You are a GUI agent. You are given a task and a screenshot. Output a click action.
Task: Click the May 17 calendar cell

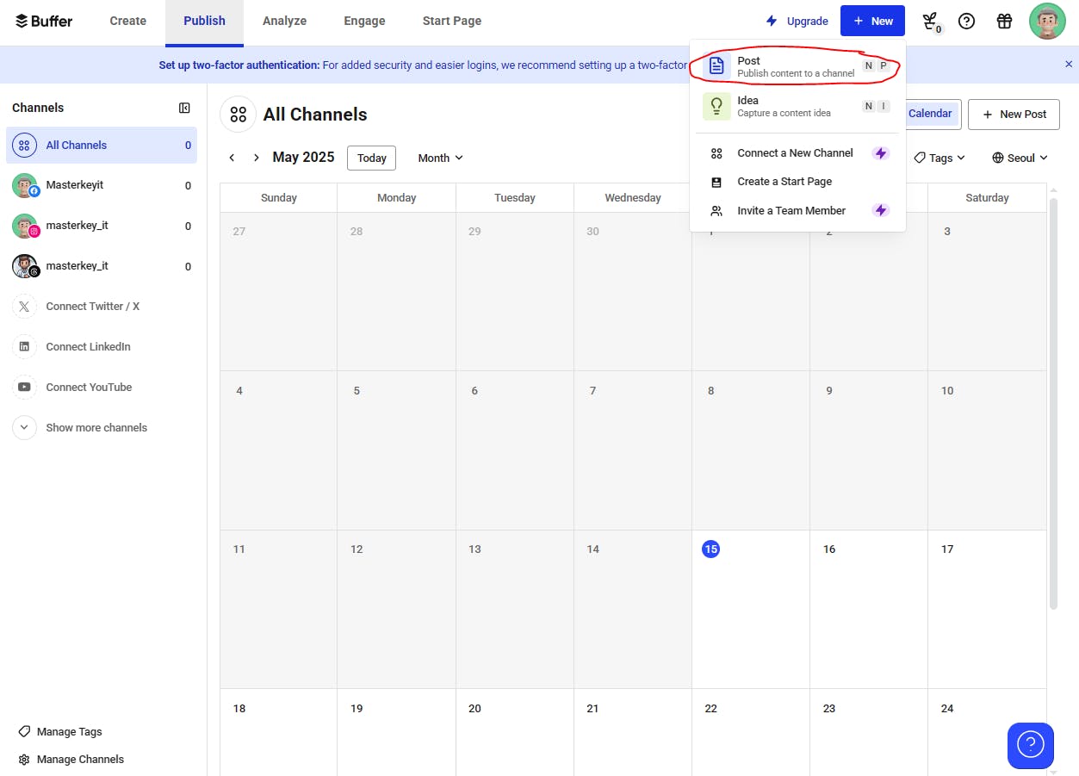coord(987,609)
